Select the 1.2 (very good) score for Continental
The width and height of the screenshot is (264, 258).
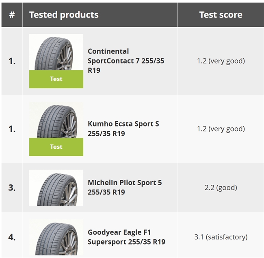221,61
